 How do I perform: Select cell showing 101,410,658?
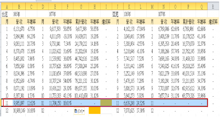[81, 96]
